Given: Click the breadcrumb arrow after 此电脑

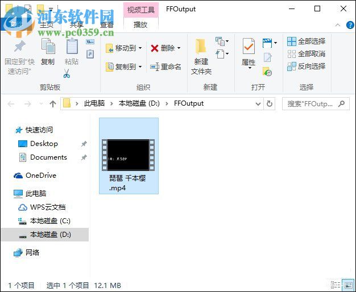Looking at the screenshot, I should tap(111, 104).
